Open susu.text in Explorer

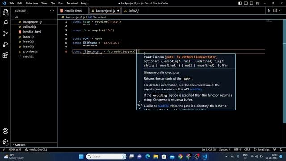(34, 56)
